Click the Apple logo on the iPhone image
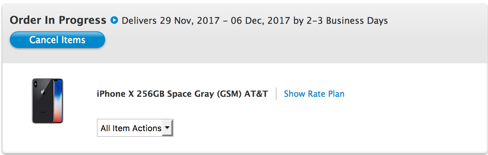 42,92
